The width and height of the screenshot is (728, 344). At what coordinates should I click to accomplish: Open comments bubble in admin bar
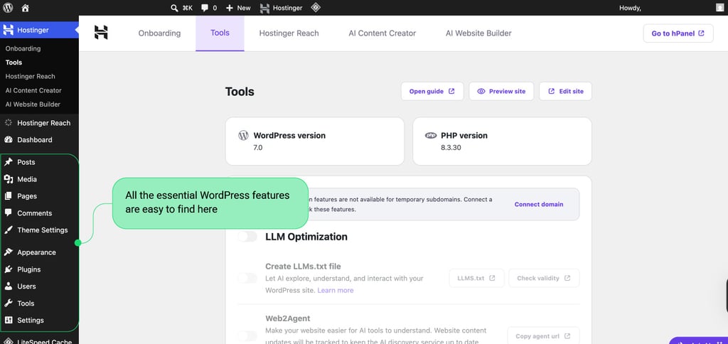[209, 8]
